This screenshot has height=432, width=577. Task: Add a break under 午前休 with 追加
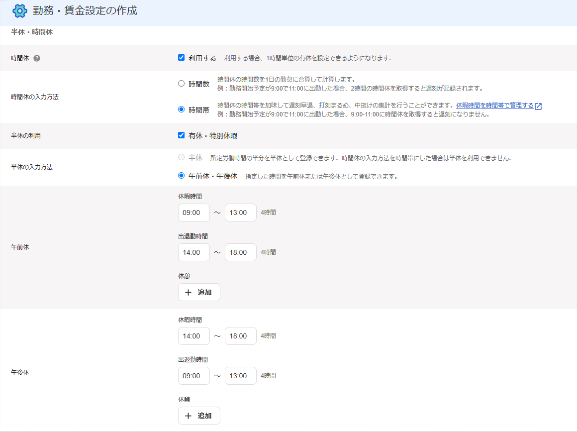tap(199, 292)
